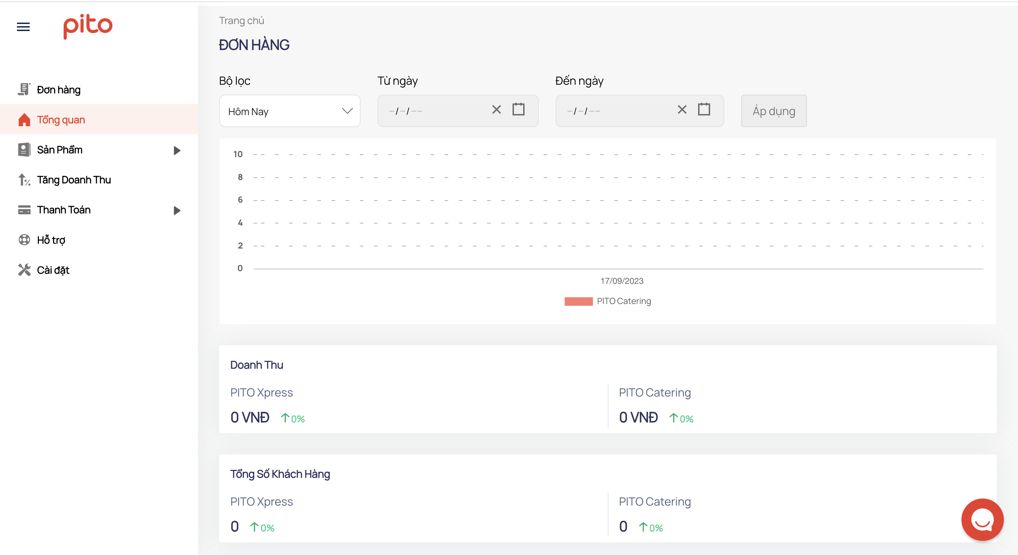Click the Tổng quan home icon

[24, 120]
